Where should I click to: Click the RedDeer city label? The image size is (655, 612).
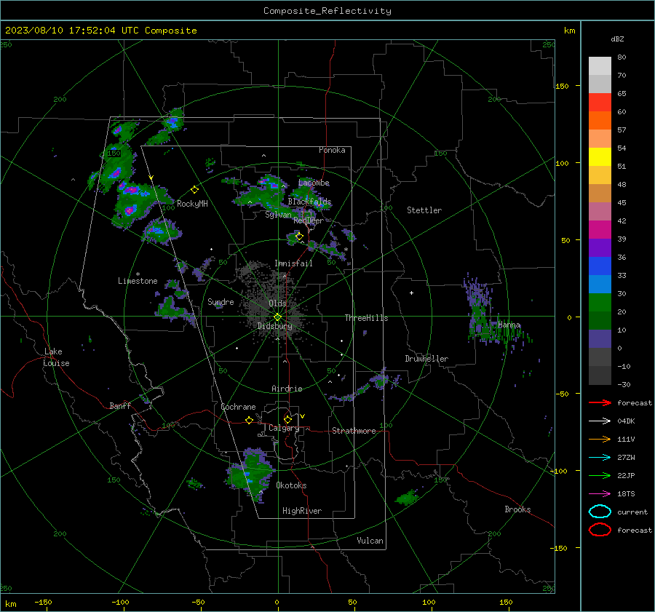(x=309, y=220)
